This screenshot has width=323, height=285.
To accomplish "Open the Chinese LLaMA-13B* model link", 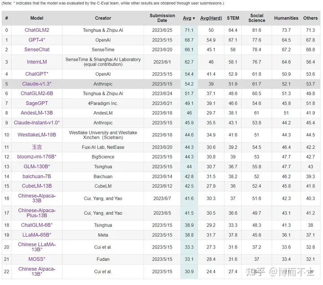I will [37, 247].
